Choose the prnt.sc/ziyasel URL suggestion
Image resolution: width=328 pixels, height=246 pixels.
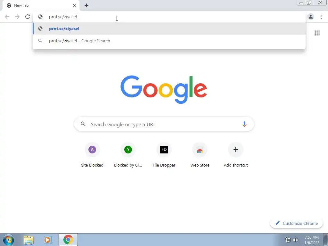pyautogui.click(x=169, y=29)
